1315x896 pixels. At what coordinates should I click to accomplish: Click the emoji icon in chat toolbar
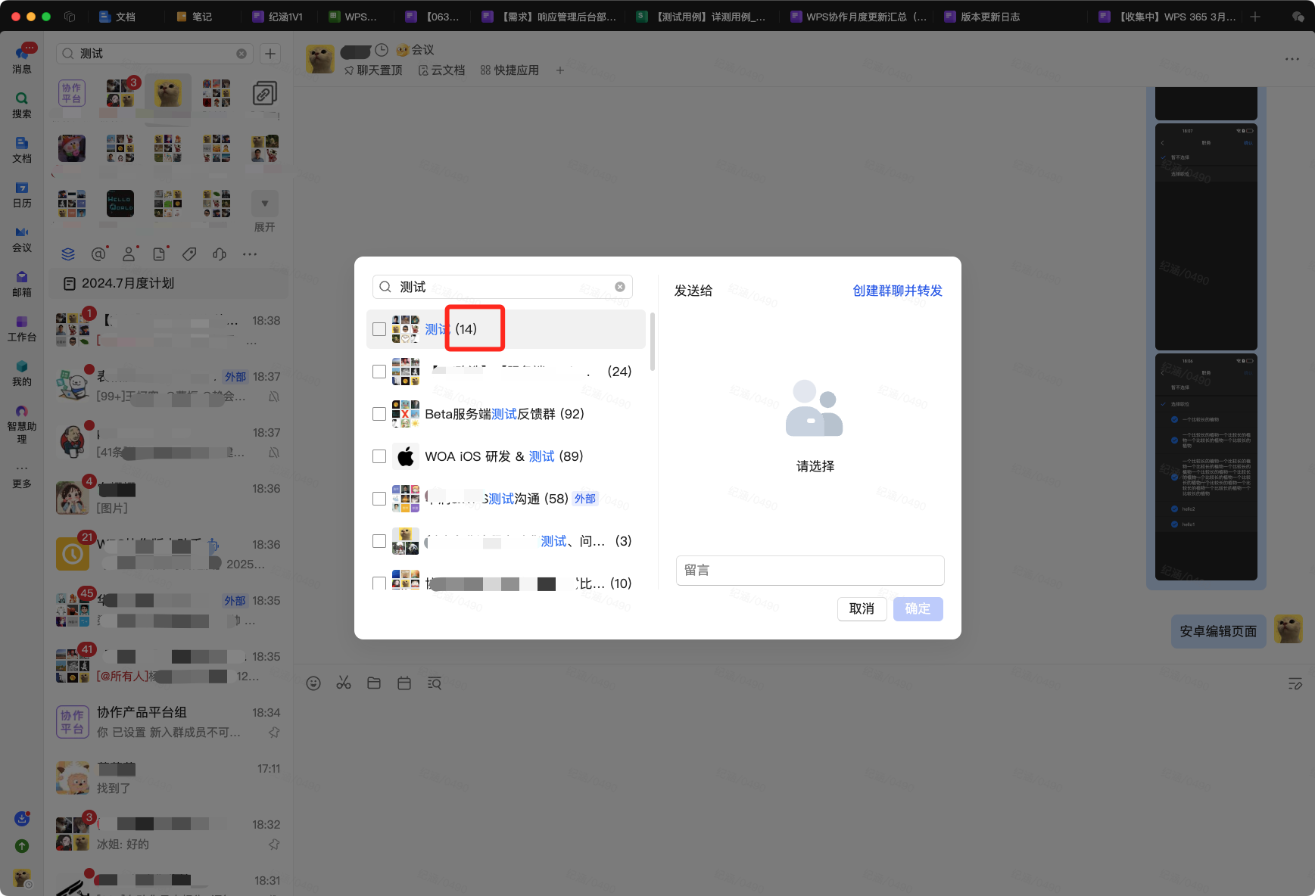(313, 683)
